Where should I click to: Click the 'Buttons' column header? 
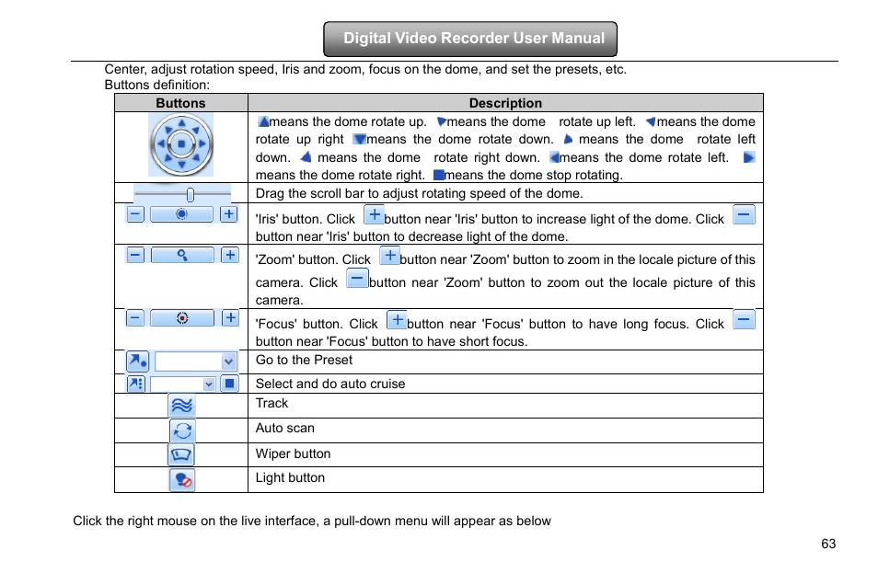point(181,103)
